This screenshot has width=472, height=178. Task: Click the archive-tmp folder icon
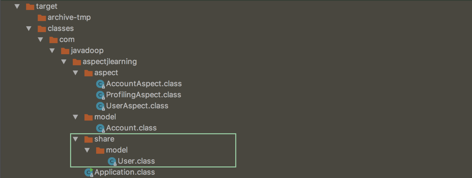(x=42, y=18)
